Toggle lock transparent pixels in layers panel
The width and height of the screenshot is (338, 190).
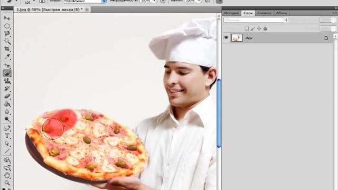[x=247, y=28]
